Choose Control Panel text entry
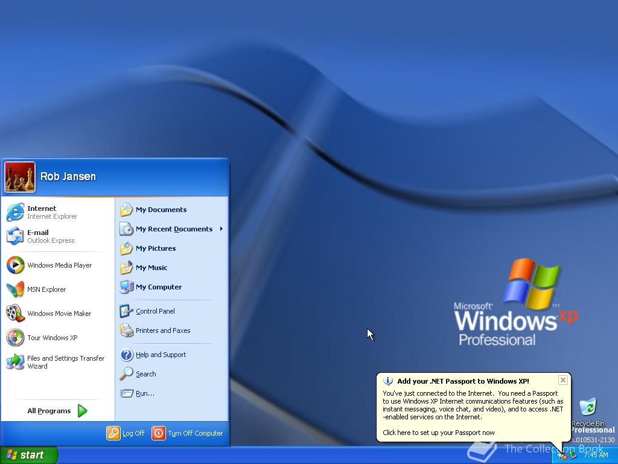Screen dimensions: 618x464 (155, 311)
